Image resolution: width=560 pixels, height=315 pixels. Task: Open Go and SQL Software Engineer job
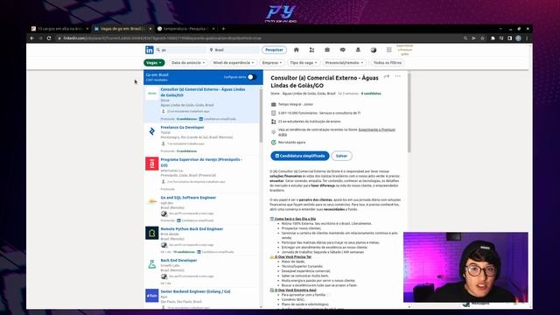(x=188, y=198)
